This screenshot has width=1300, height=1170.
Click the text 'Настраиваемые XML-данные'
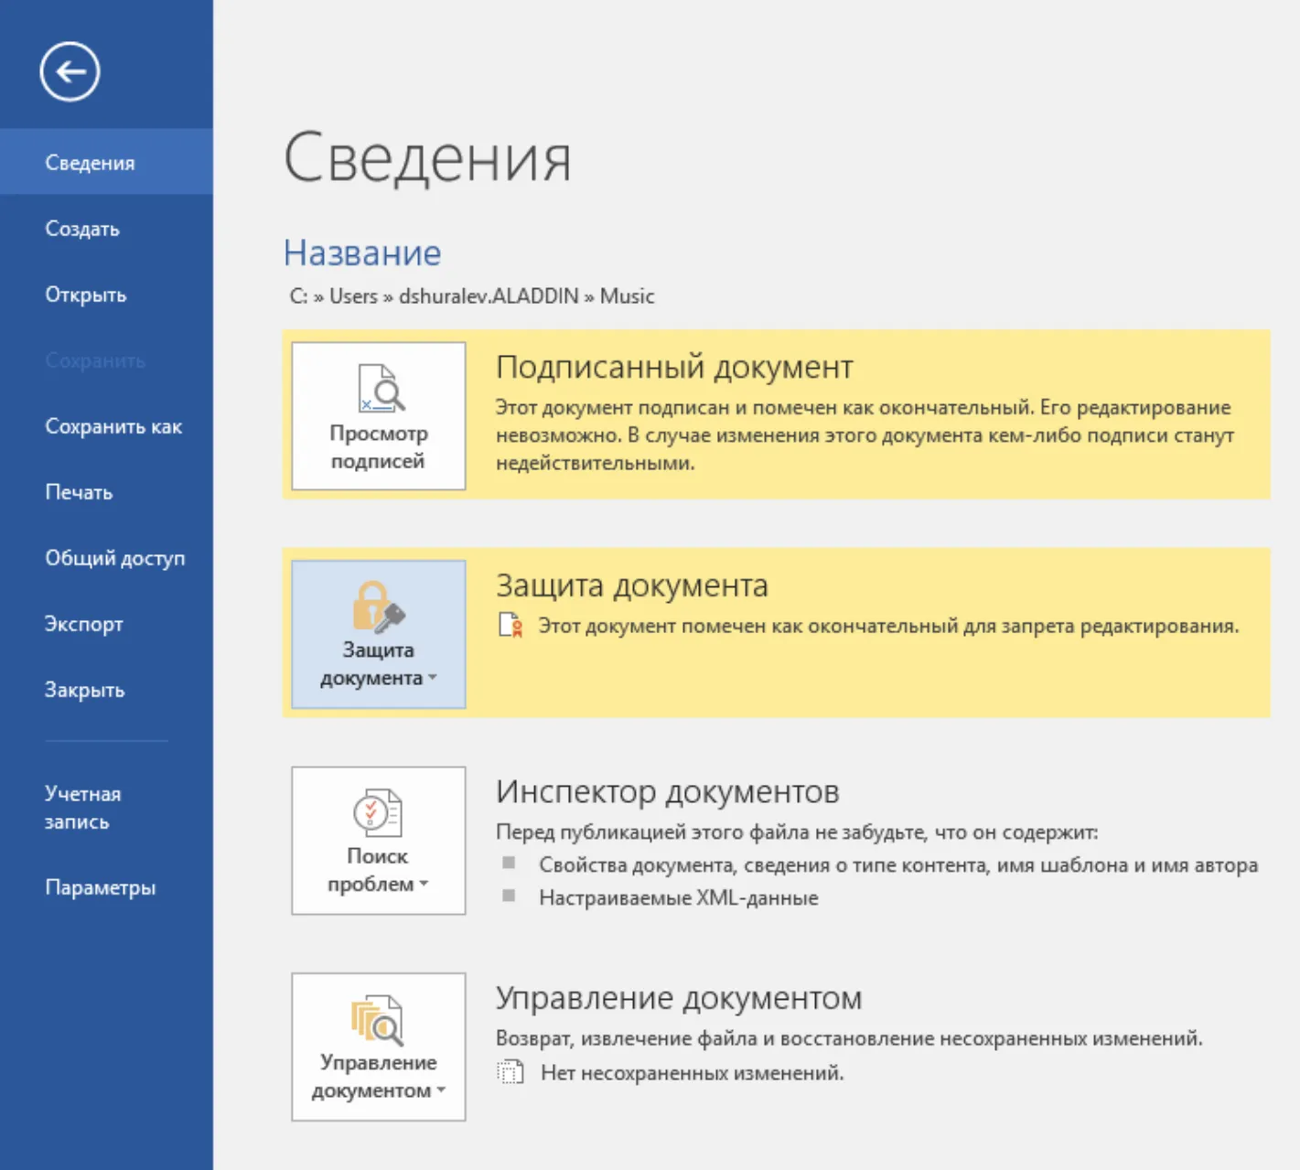[679, 898]
